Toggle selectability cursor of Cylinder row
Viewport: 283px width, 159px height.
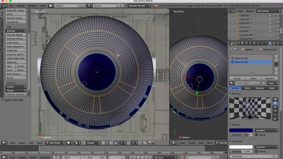tap(274, 31)
